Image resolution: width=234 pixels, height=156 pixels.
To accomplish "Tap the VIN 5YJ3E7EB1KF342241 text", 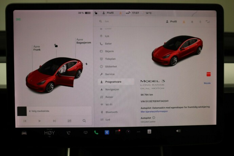I will (154, 101).
